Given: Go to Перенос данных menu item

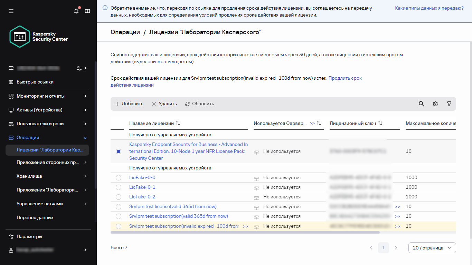Looking at the screenshot, I should pos(35,218).
